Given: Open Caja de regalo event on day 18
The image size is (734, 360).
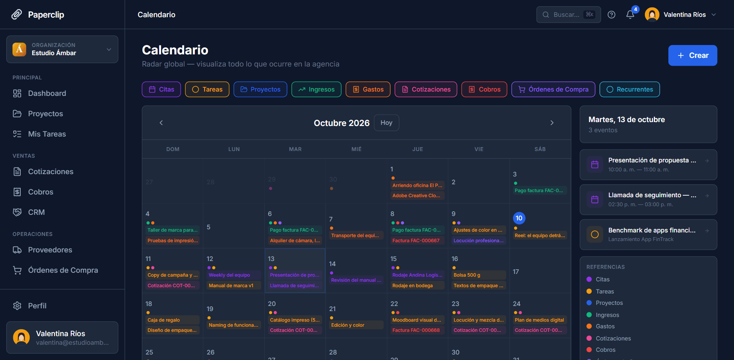Looking at the screenshot, I should (x=172, y=320).
